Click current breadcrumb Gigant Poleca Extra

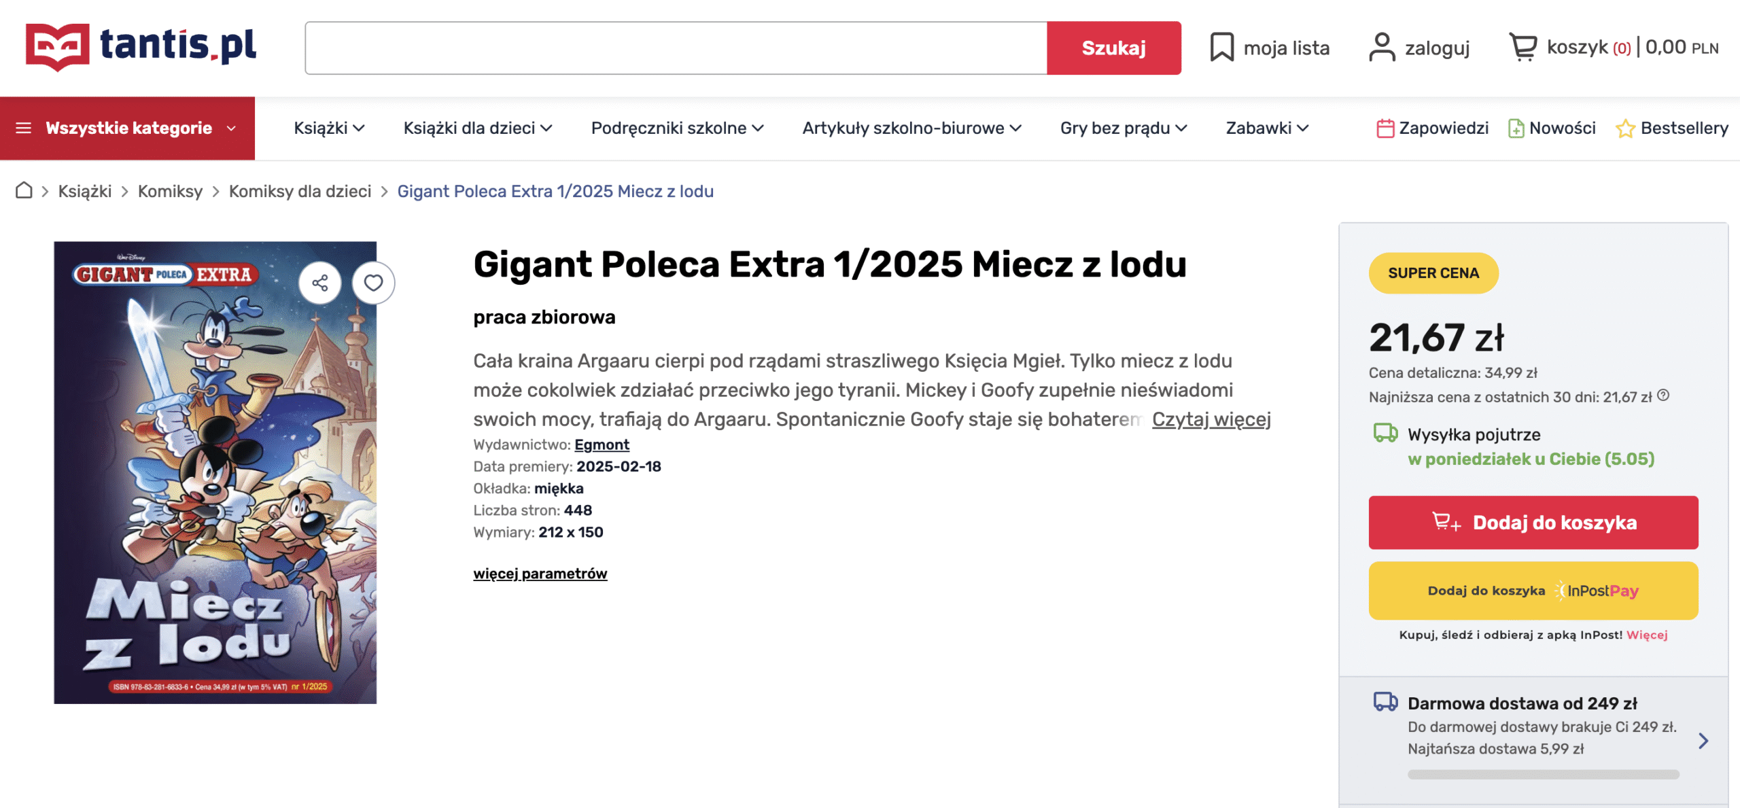[555, 191]
